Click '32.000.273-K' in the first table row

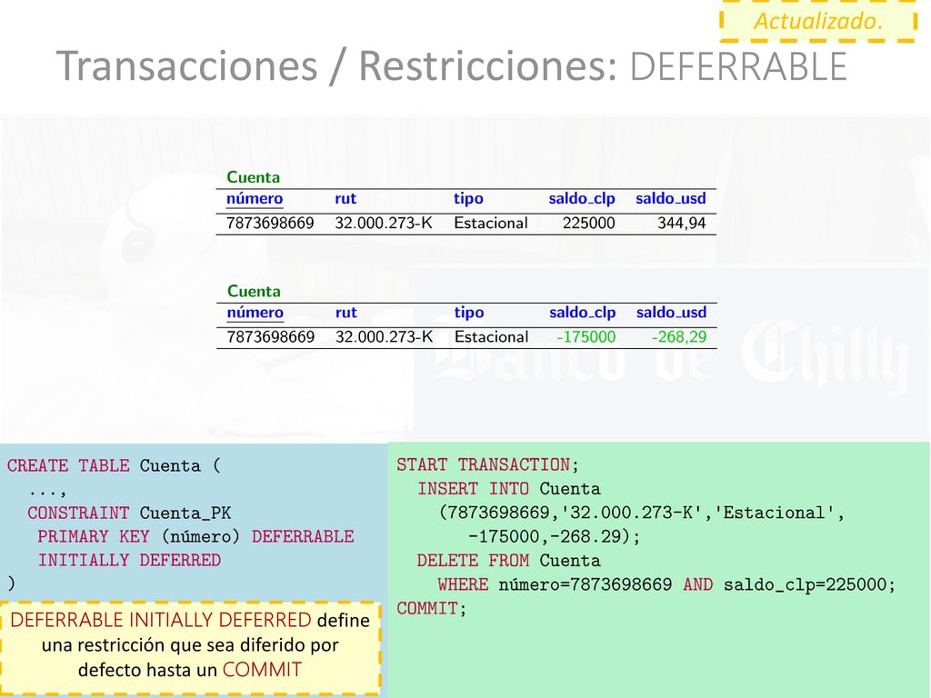[384, 224]
